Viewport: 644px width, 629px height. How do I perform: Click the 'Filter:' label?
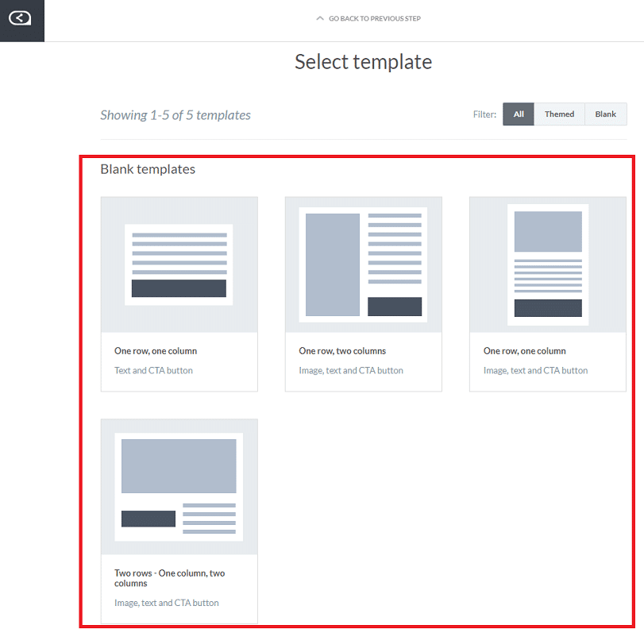484,114
